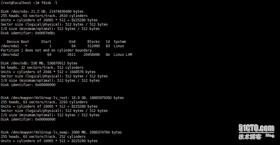Viewport: 280px width, 145px height.
Task: Click the Linux LVM system type
Action: [123, 55]
